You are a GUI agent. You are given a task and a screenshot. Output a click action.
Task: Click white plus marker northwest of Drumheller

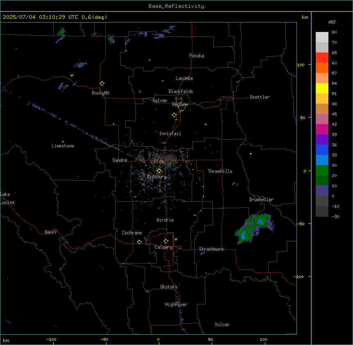[x=251, y=154]
